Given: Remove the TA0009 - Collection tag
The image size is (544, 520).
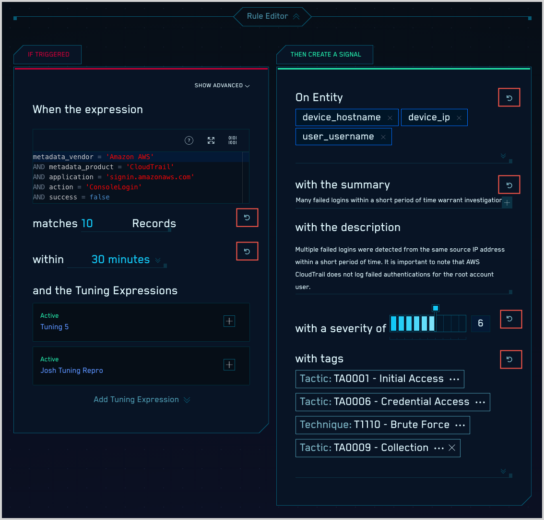Looking at the screenshot, I should pos(451,448).
